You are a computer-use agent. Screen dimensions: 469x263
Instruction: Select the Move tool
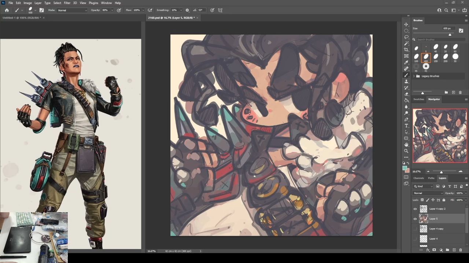(x=406, y=24)
